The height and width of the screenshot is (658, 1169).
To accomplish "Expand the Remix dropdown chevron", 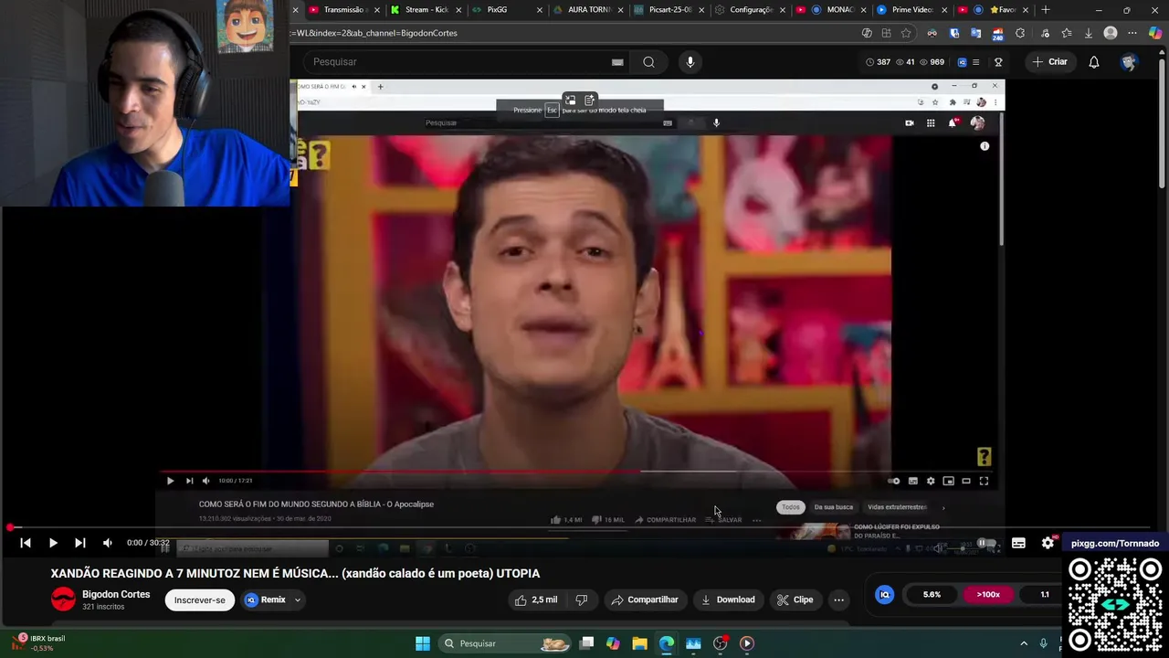I will (x=298, y=600).
